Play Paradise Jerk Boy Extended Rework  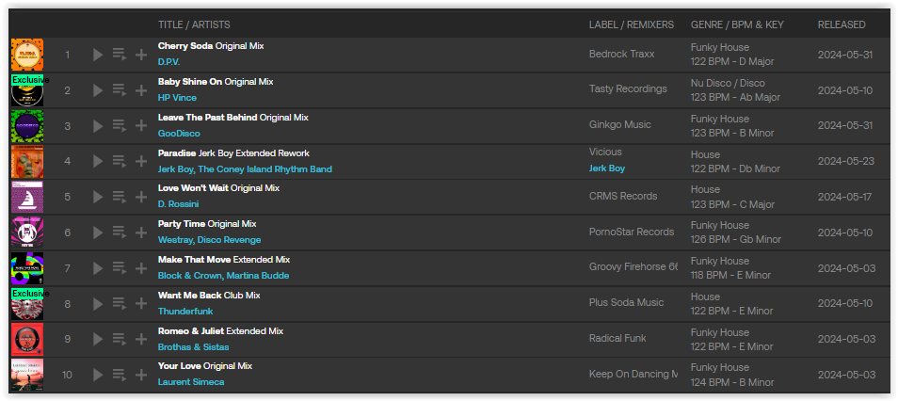coord(98,162)
